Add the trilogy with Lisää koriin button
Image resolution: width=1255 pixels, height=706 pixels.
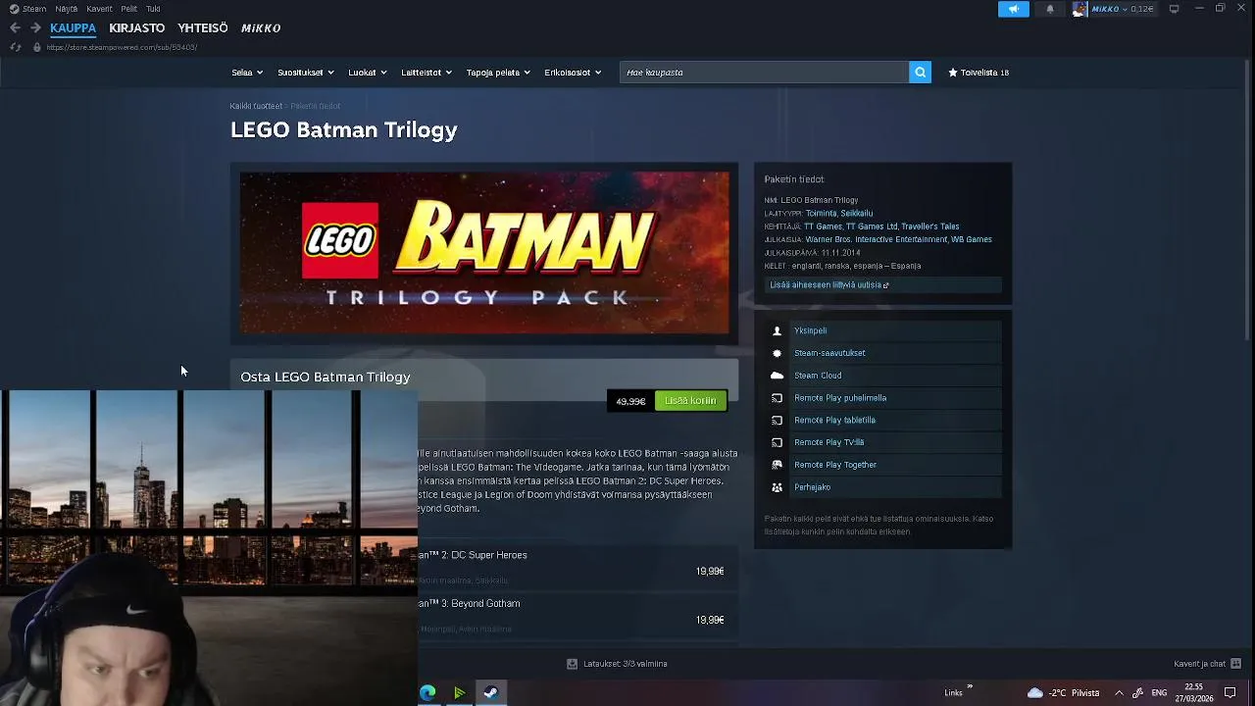[690, 400]
